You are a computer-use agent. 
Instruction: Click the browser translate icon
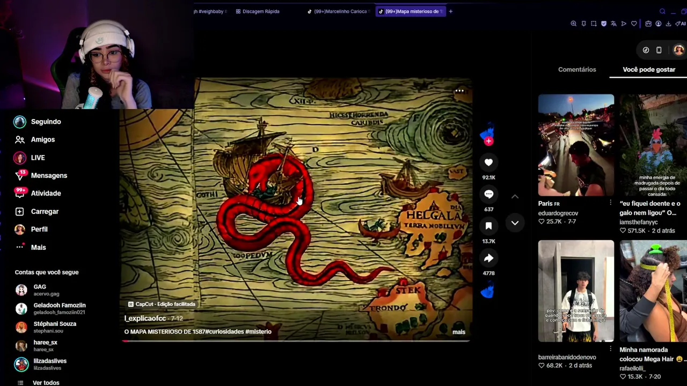click(x=614, y=24)
